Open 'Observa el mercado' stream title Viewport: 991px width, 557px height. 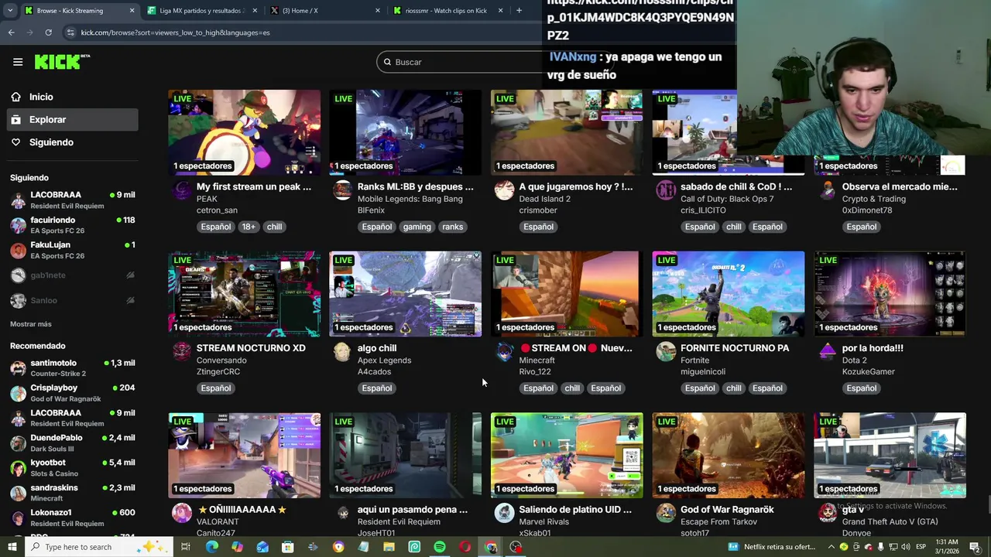(900, 186)
